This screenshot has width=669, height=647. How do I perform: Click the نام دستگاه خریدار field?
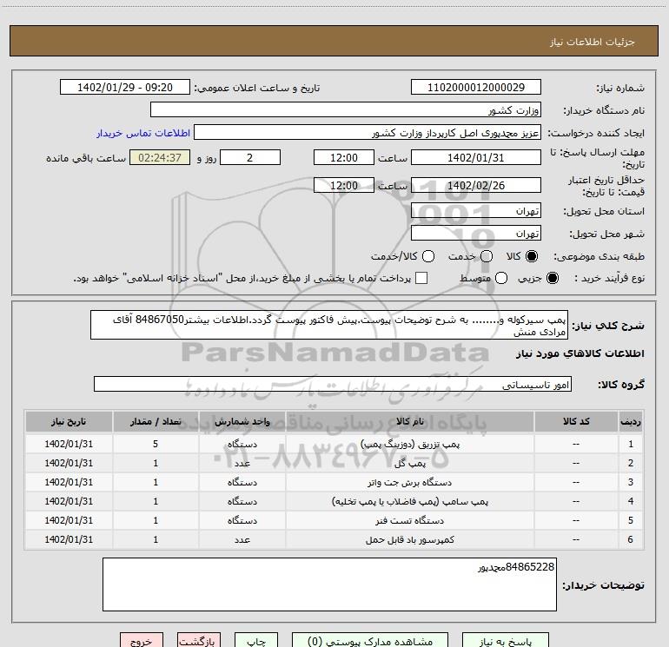coord(346,110)
